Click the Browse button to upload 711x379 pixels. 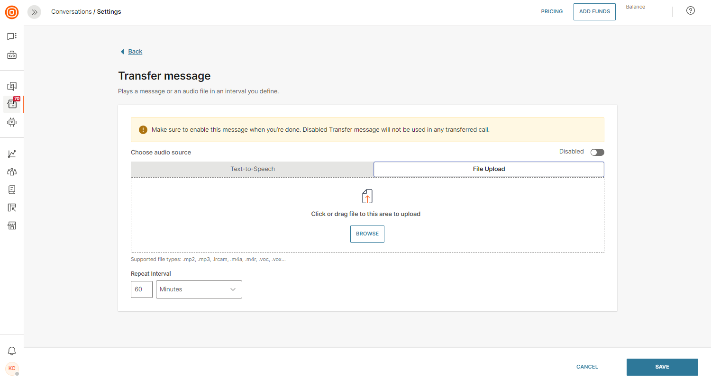point(367,234)
